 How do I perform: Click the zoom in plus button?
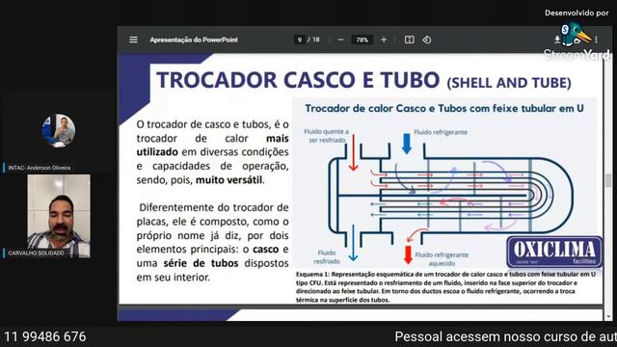tap(384, 40)
